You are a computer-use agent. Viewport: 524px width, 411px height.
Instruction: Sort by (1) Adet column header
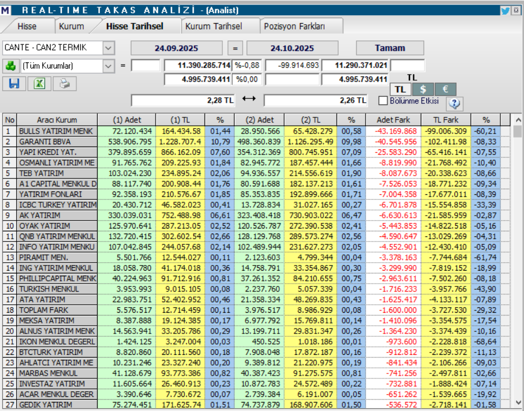pos(127,120)
